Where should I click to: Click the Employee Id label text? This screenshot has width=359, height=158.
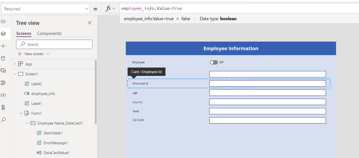[140, 84]
